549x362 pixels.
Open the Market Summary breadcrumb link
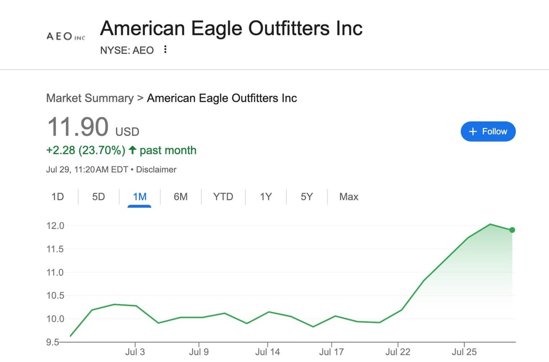click(x=90, y=98)
